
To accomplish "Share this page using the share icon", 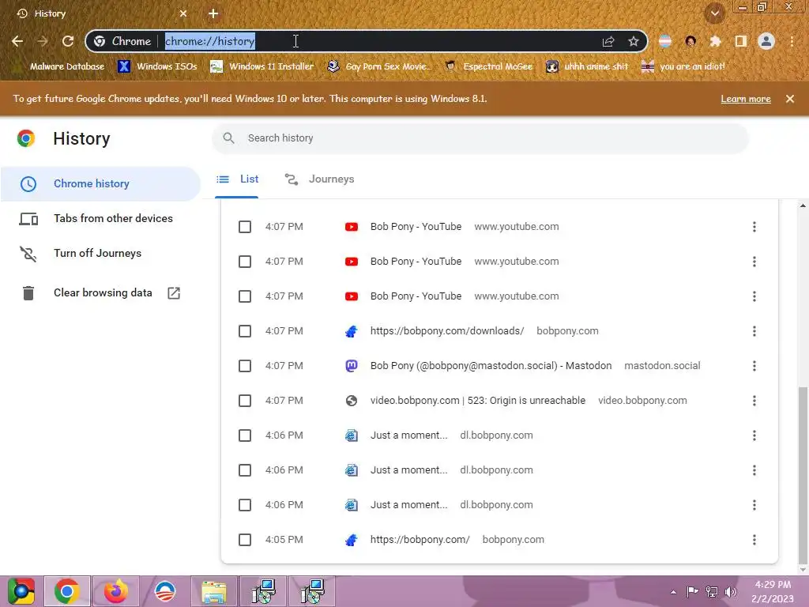I will (x=608, y=41).
